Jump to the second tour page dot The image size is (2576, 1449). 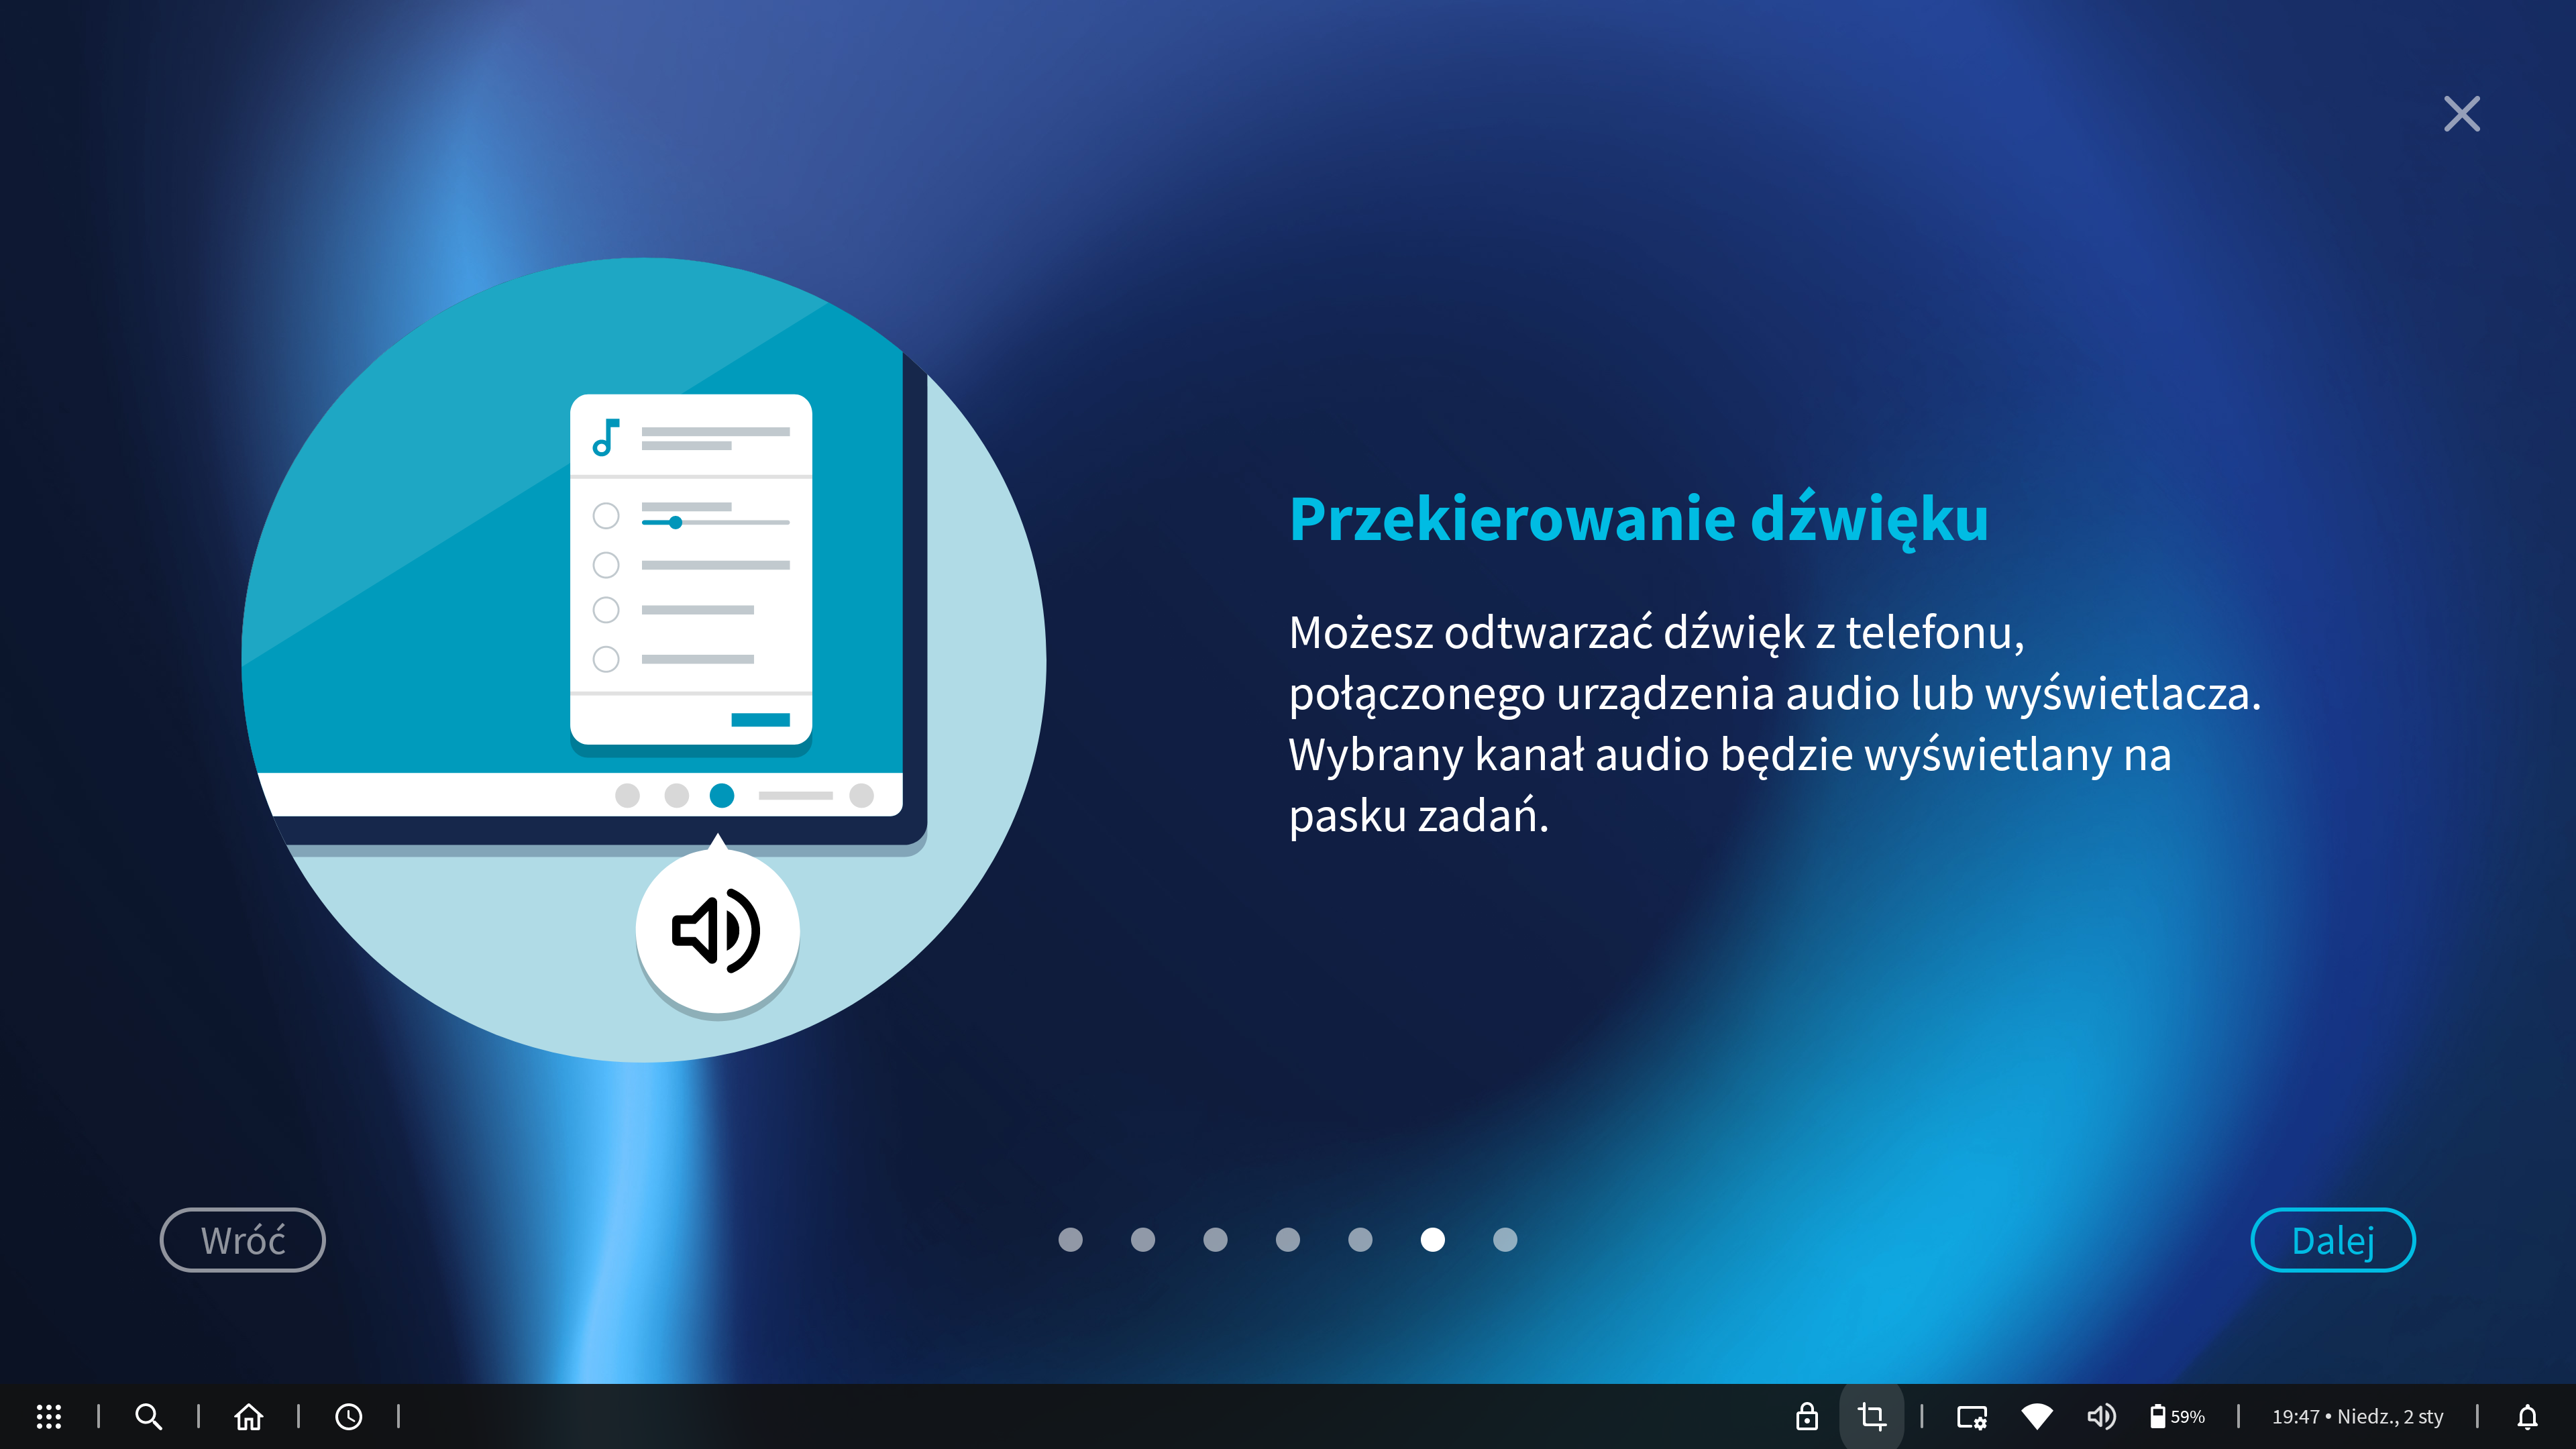tap(1143, 1240)
